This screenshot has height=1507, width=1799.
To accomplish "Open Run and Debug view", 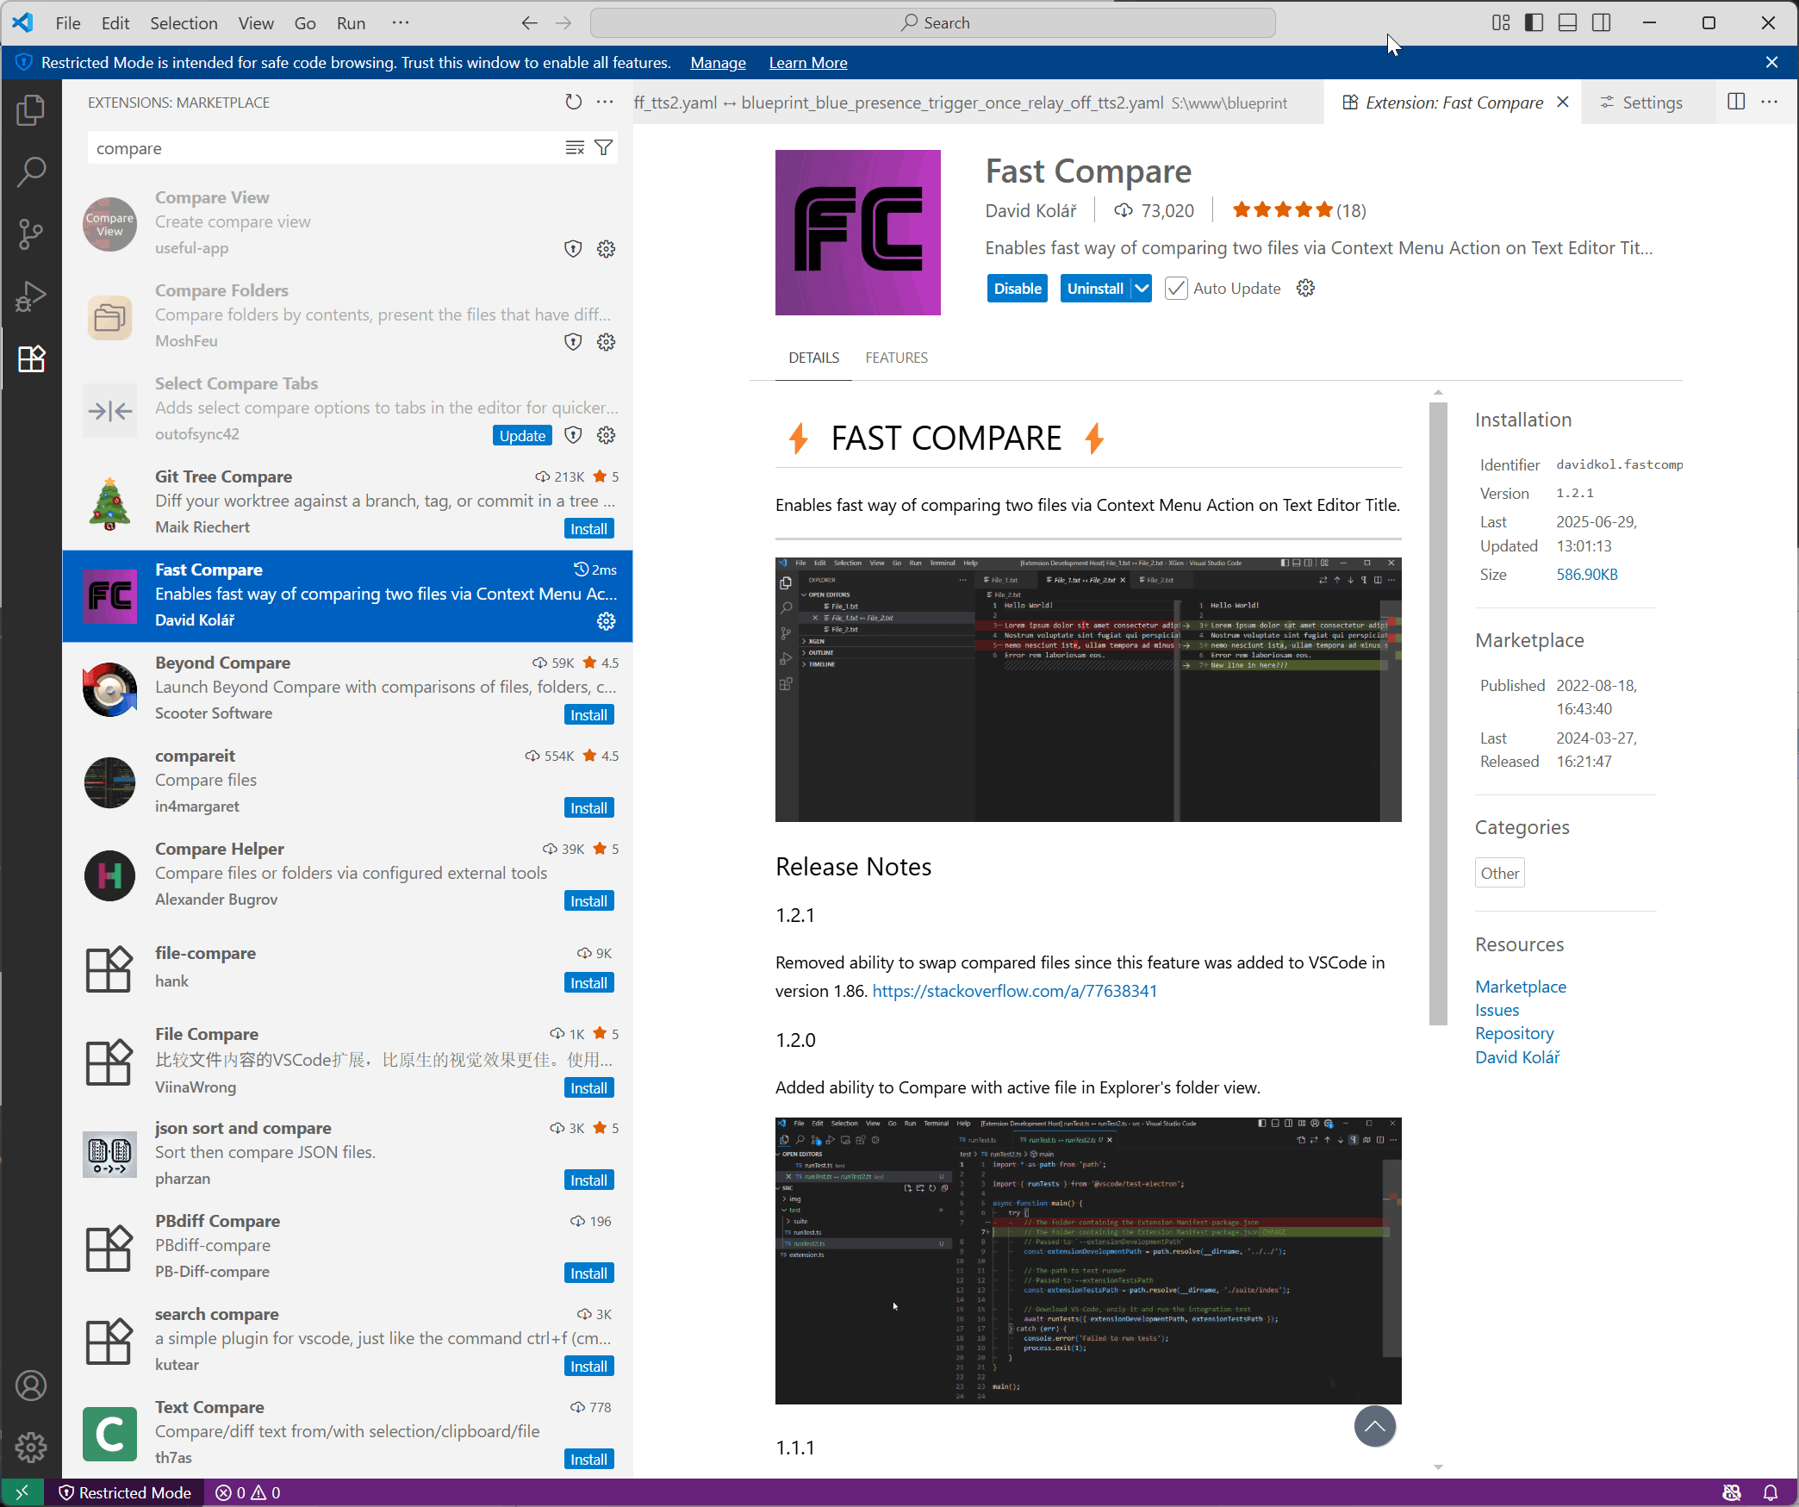I will 31,296.
